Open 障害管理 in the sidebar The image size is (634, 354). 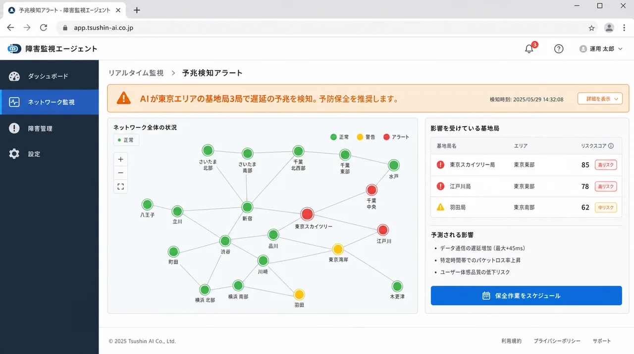[x=50, y=129]
